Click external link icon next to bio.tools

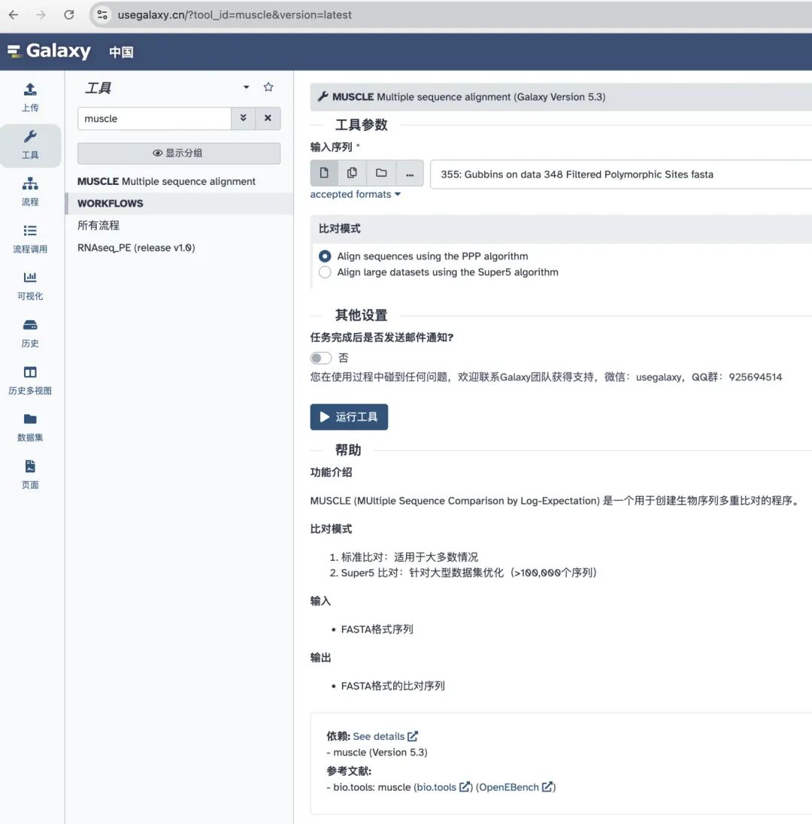[x=465, y=786]
